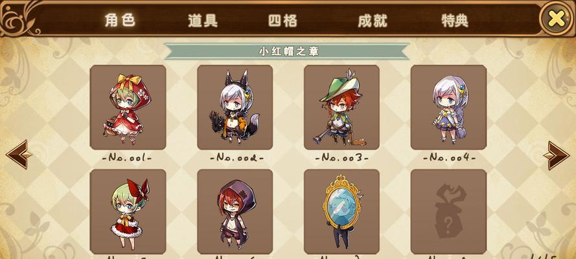Switch to the 道具 tab

pos(203,21)
